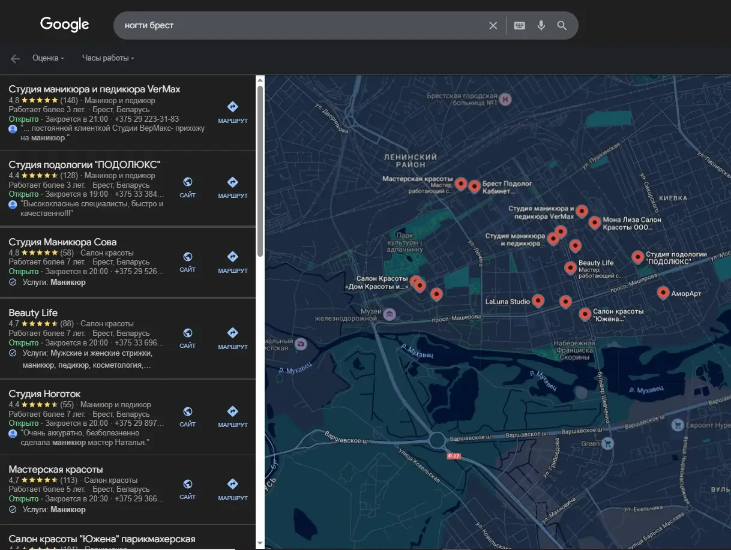Open the on-screen keyboard input tool
This screenshot has height=550, width=731.
pyautogui.click(x=520, y=25)
